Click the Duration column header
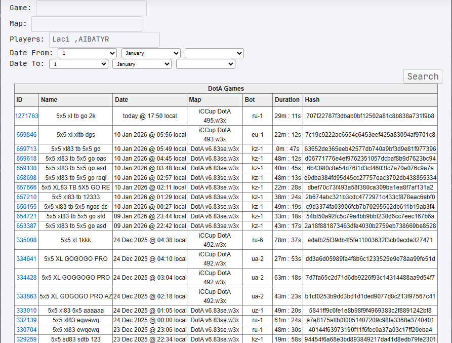 287,100
